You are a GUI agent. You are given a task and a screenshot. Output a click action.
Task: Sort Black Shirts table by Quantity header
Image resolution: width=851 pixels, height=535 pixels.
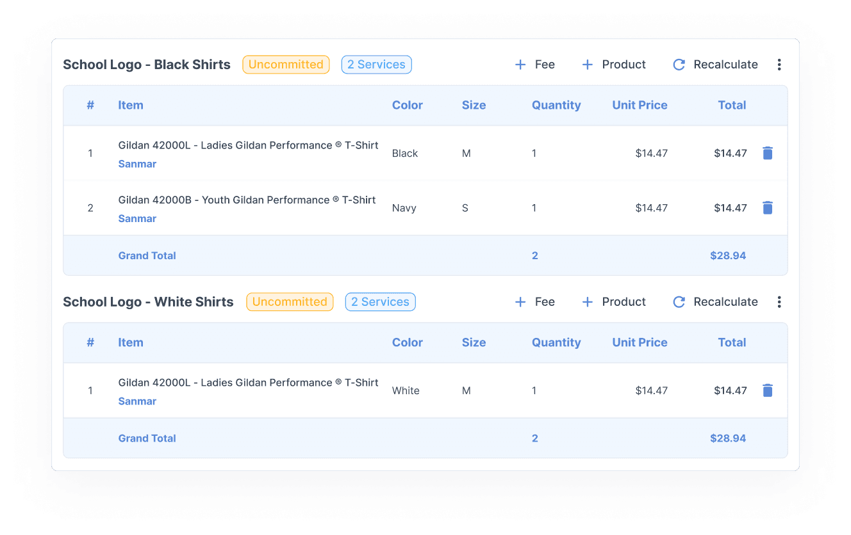pyautogui.click(x=556, y=106)
